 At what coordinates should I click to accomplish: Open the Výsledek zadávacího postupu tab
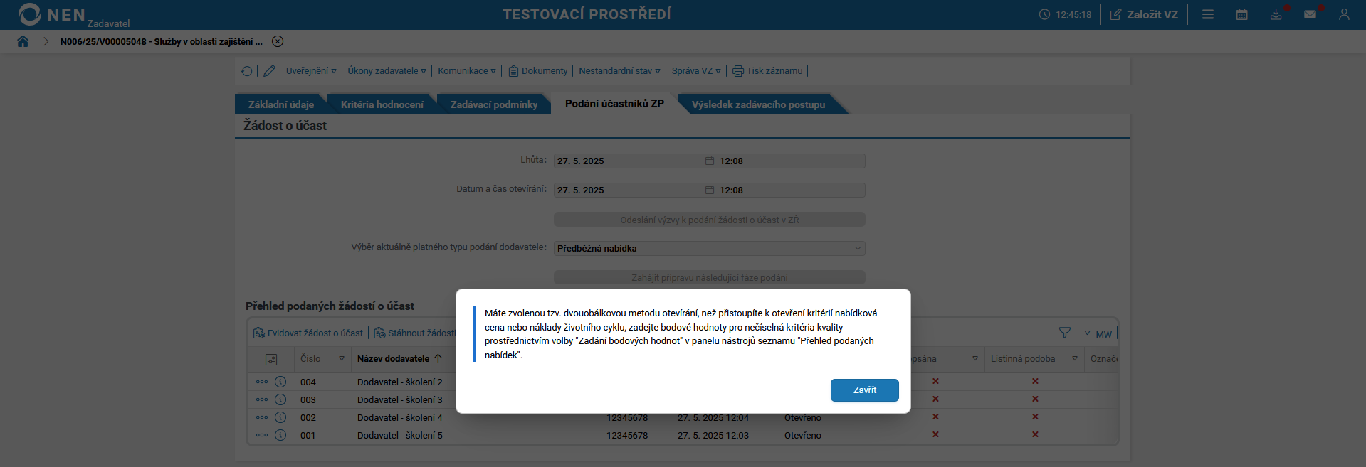tap(758, 104)
